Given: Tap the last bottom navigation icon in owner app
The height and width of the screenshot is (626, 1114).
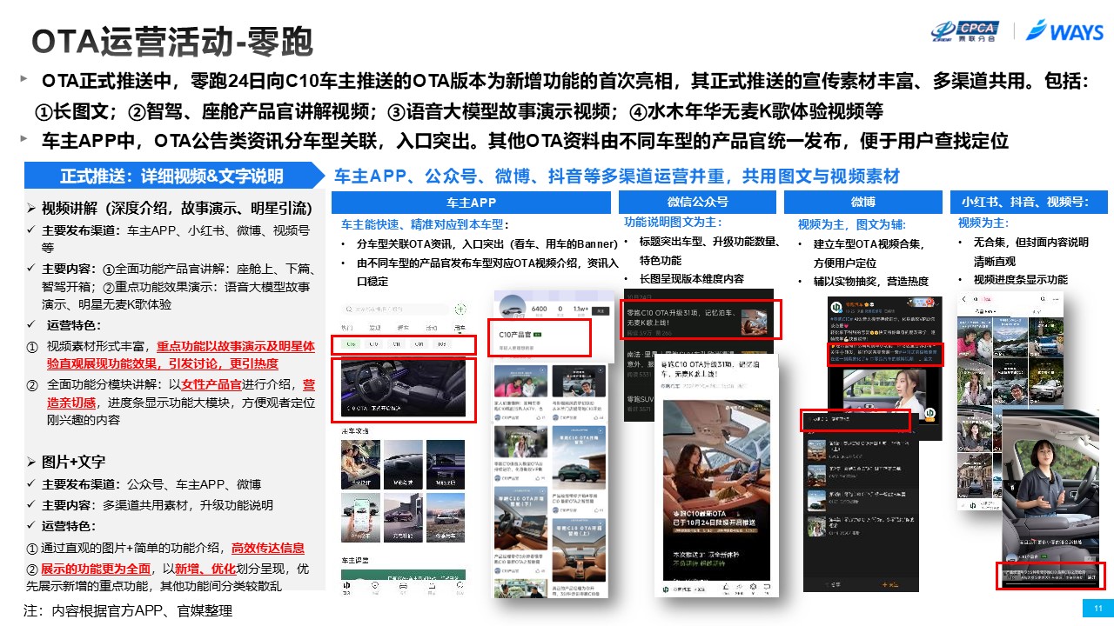Looking at the screenshot, I should 460,586.
